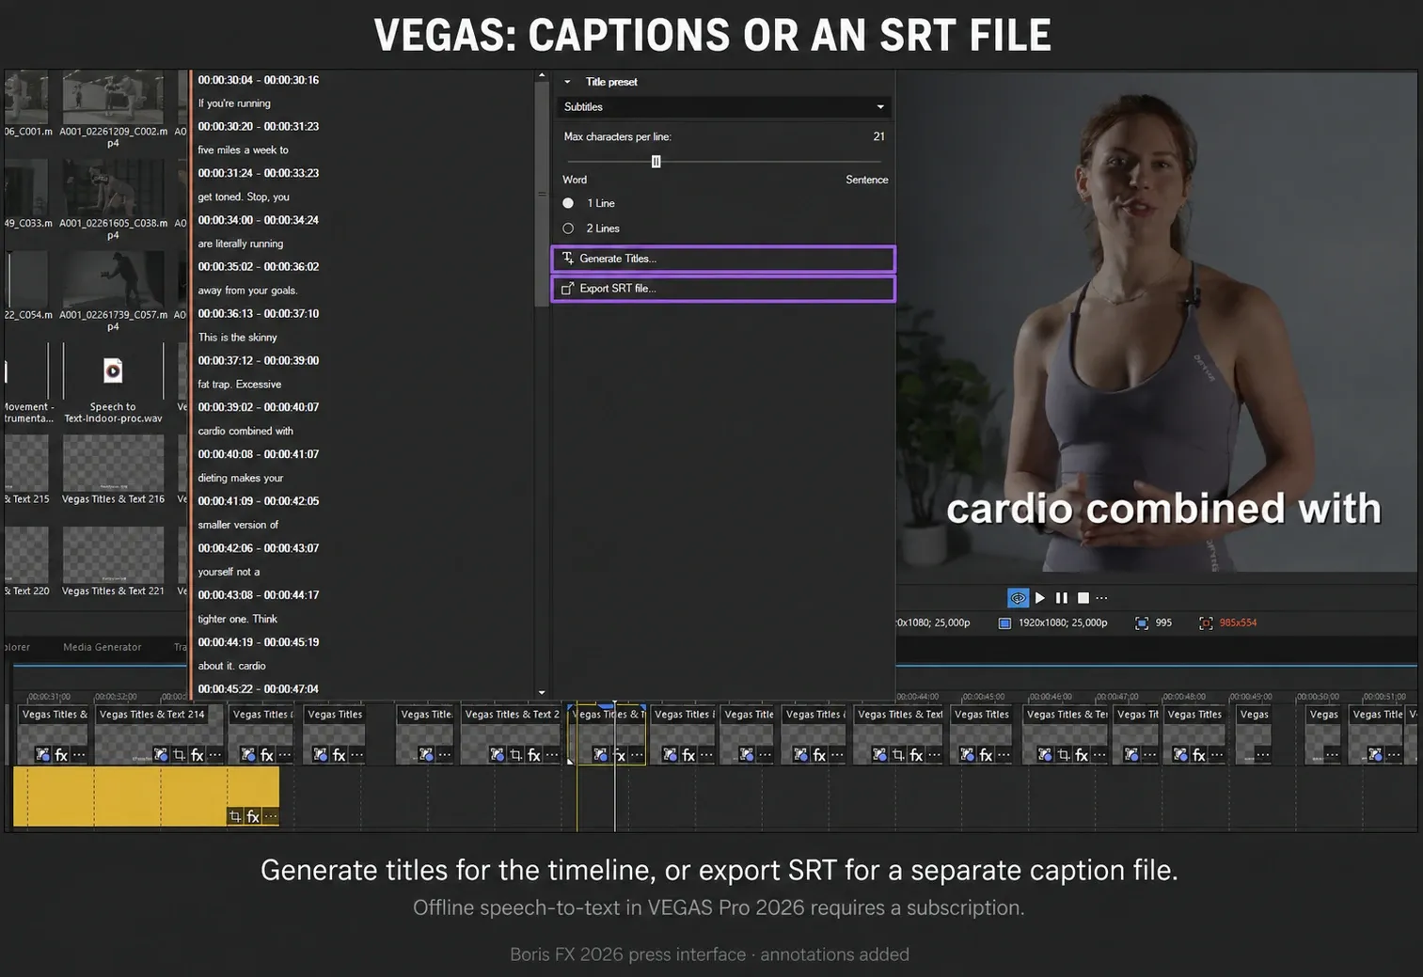Click timeline ruler at 00:00:50:00

(x=1317, y=697)
